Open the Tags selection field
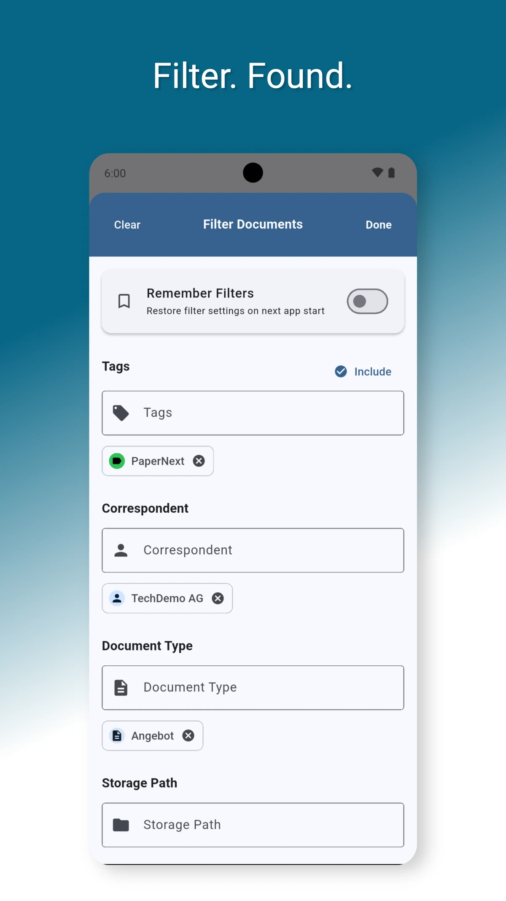Image resolution: width=506 pixels, height=901 pixels. [270, 413]
